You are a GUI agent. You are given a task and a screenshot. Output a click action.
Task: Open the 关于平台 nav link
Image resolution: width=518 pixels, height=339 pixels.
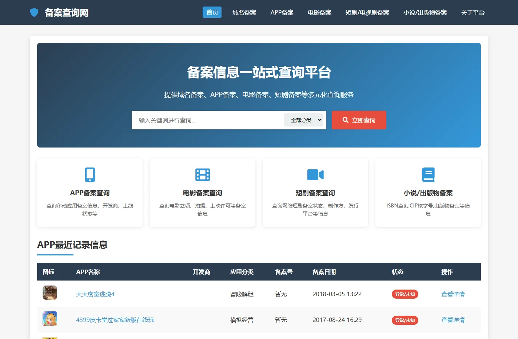473,12
